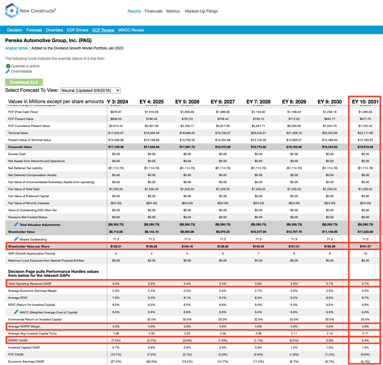Click the EY 10: 2031 column header
This screenshot has width=383, height=365.
click(365, 102)
